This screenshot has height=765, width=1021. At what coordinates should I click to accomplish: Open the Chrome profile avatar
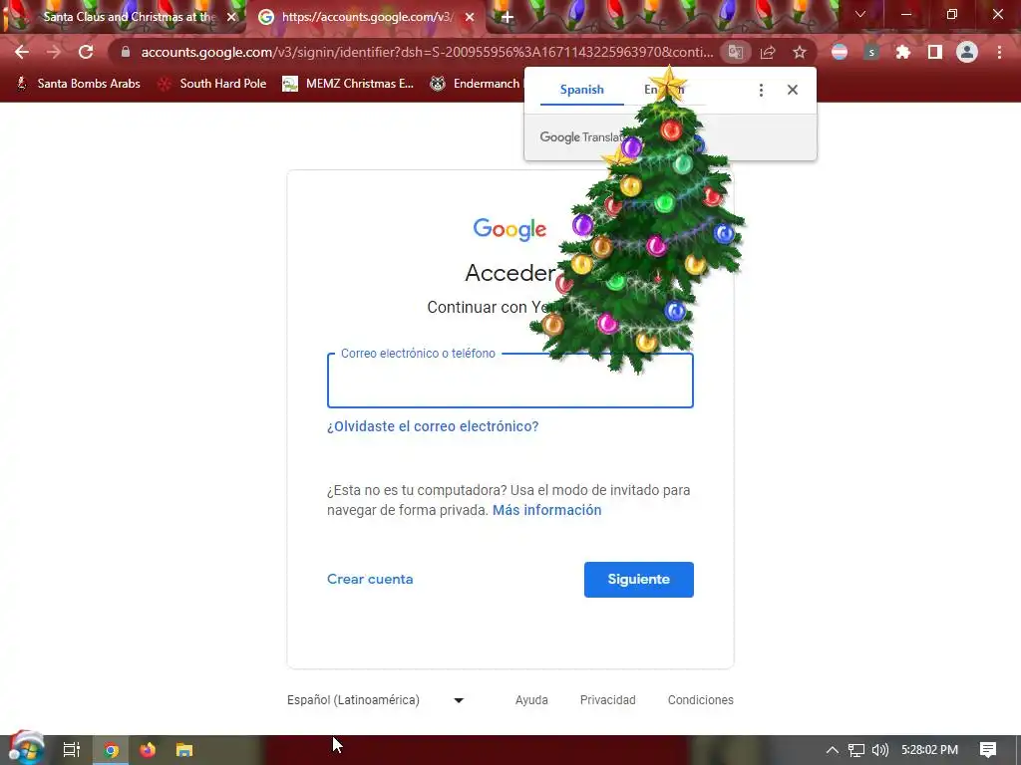coord(967,52)
